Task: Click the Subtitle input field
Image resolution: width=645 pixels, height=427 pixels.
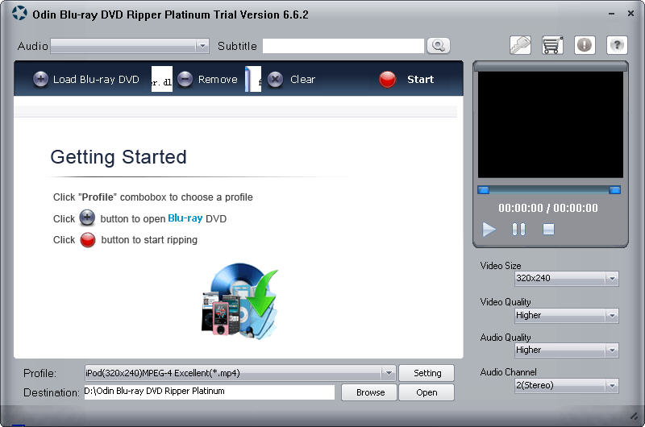Action: tap(343, 46)
